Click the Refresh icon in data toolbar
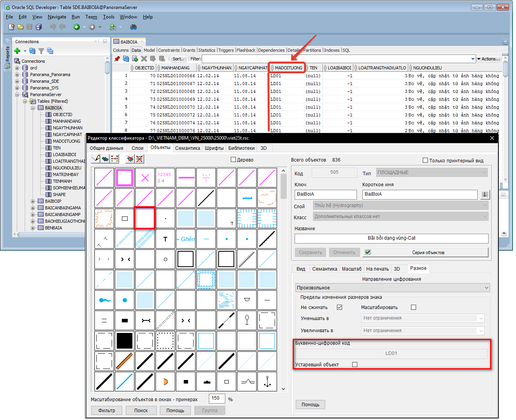Screen dimensions: 516x420 [x=126, y=59]
